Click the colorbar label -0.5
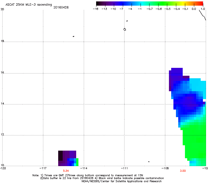Image resolution: width=208 pixels, height=183 pixels. [x=168, y=9]
